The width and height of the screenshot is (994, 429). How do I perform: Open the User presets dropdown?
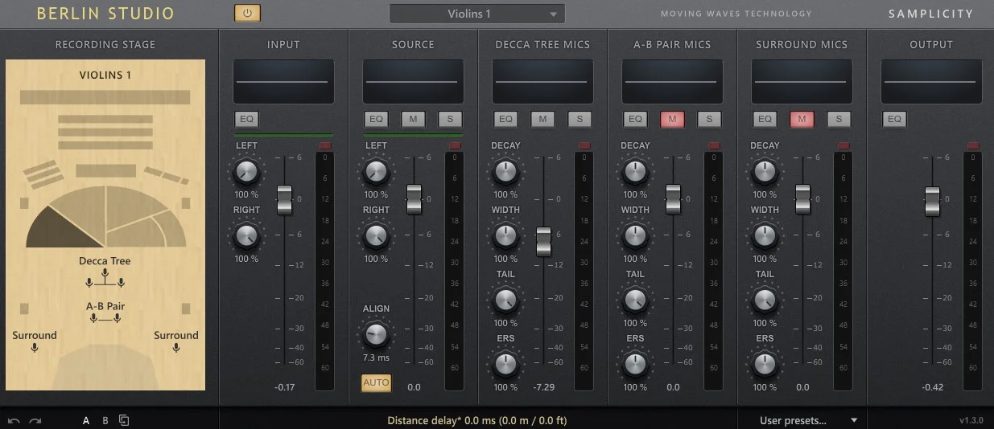coord(809,420)
